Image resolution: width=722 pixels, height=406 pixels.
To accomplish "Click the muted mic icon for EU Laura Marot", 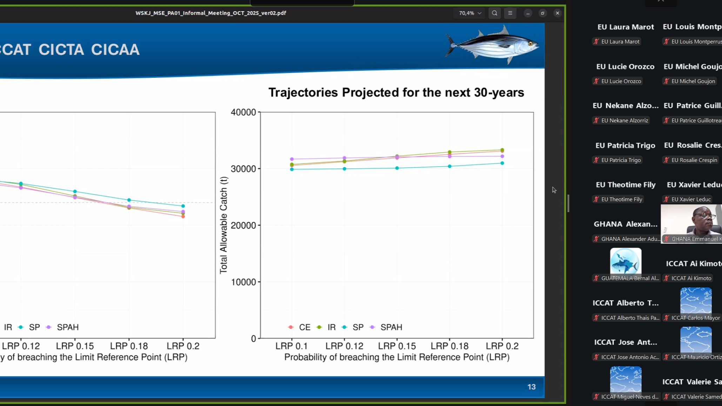I will click(596, 42).
